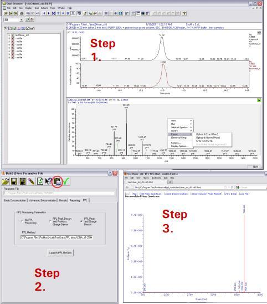Follow the Log File link
Screen dimensions: 267x304
click(x=244, y=194)
